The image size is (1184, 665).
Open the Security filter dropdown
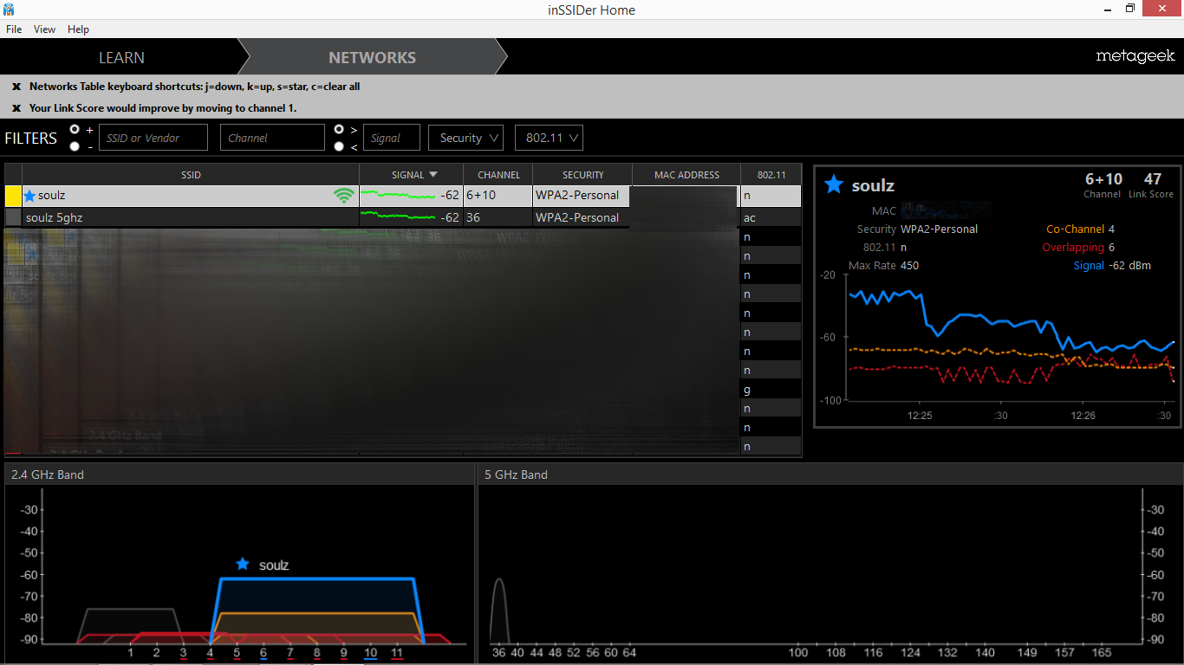click(467, 138)
